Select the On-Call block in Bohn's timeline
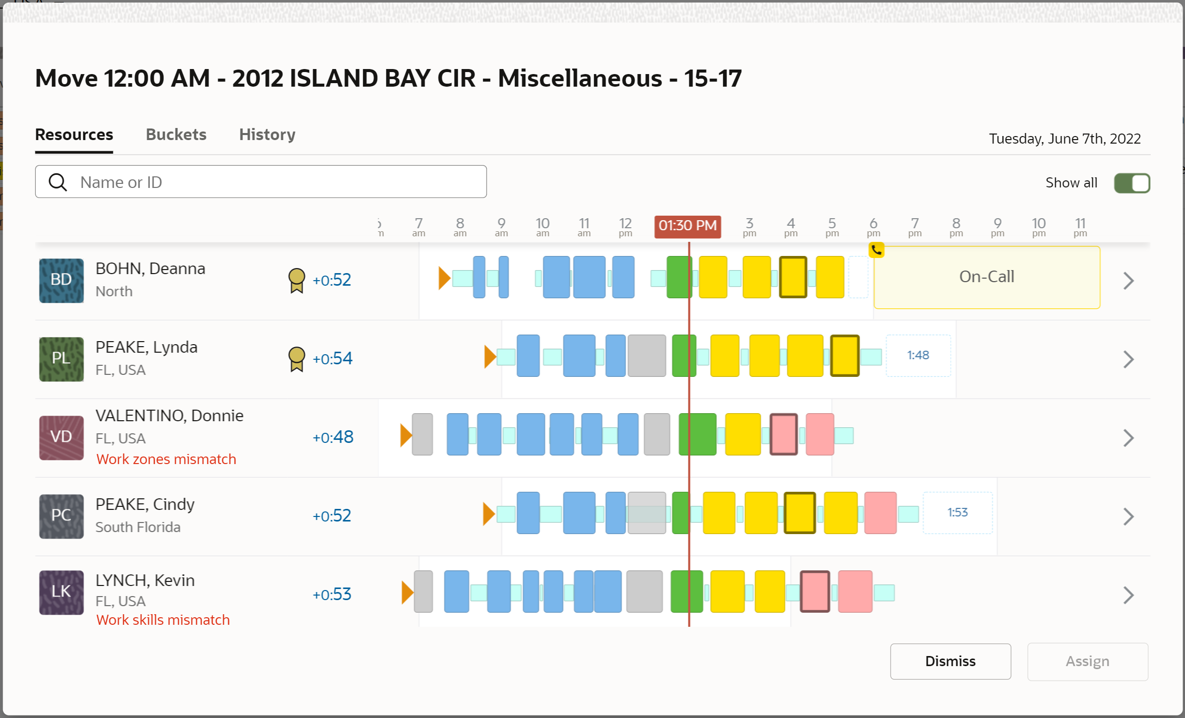The height and width of the screenshot is (718, 1185). [986, 277]
